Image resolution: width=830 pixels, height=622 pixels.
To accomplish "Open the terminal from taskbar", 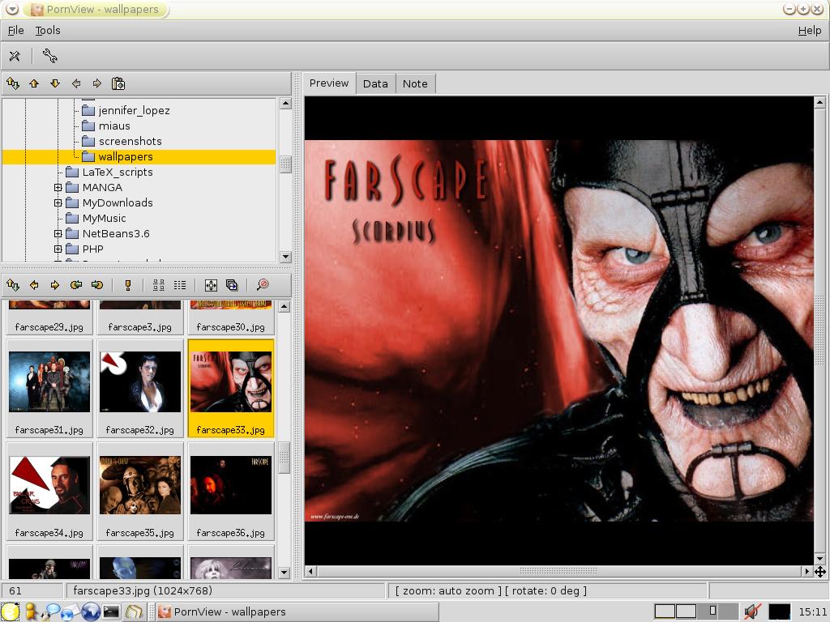I will tap(111, 612).
